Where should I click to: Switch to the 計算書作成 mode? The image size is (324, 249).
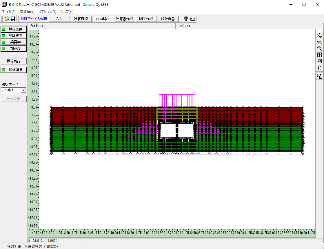pyautogui.click(x=124, y=19)
